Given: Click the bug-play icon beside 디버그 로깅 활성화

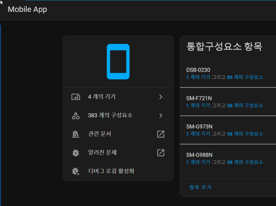Looking at the screenshot, I should [76, 171].
